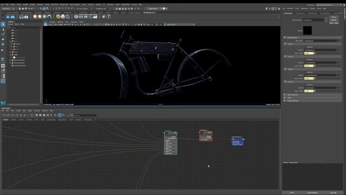Toggle Layer 3 Enabled checkbox
The height and width of the screenshot is (195, 346).
click(305, 72)
